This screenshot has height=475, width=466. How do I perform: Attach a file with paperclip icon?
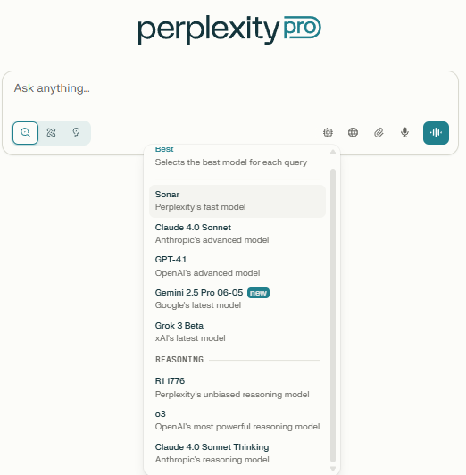point(379,133)
